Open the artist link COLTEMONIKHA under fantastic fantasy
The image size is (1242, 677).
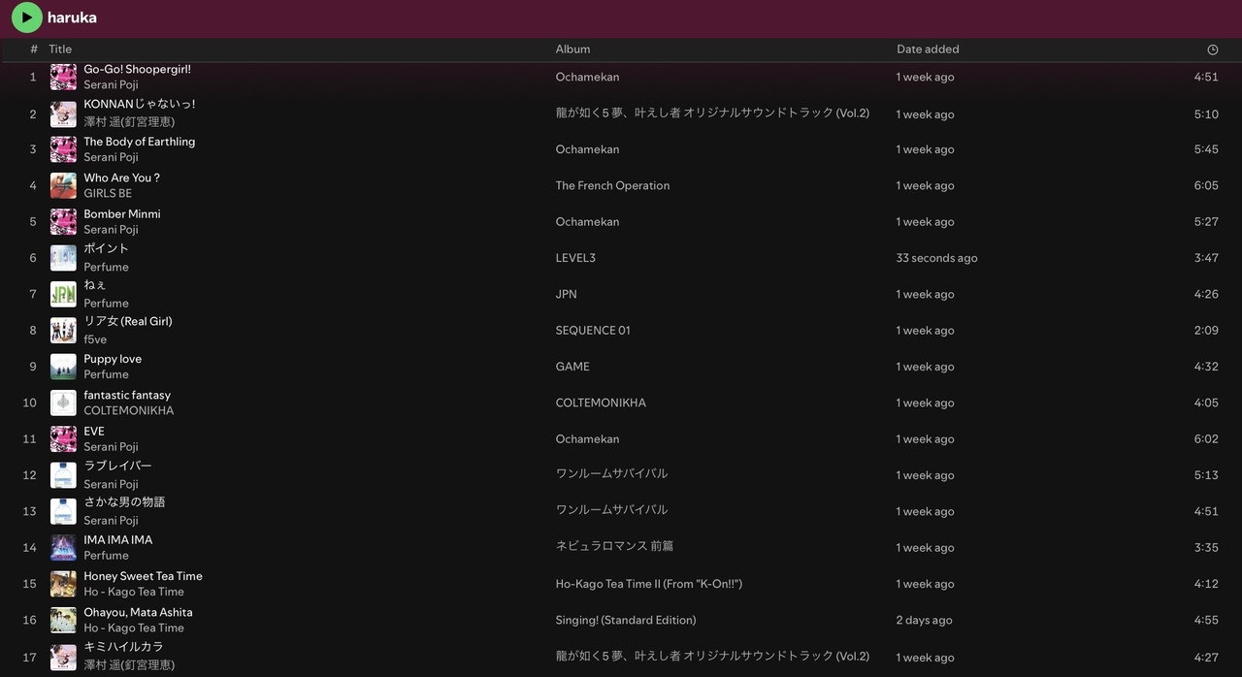[x=129, y=411]
